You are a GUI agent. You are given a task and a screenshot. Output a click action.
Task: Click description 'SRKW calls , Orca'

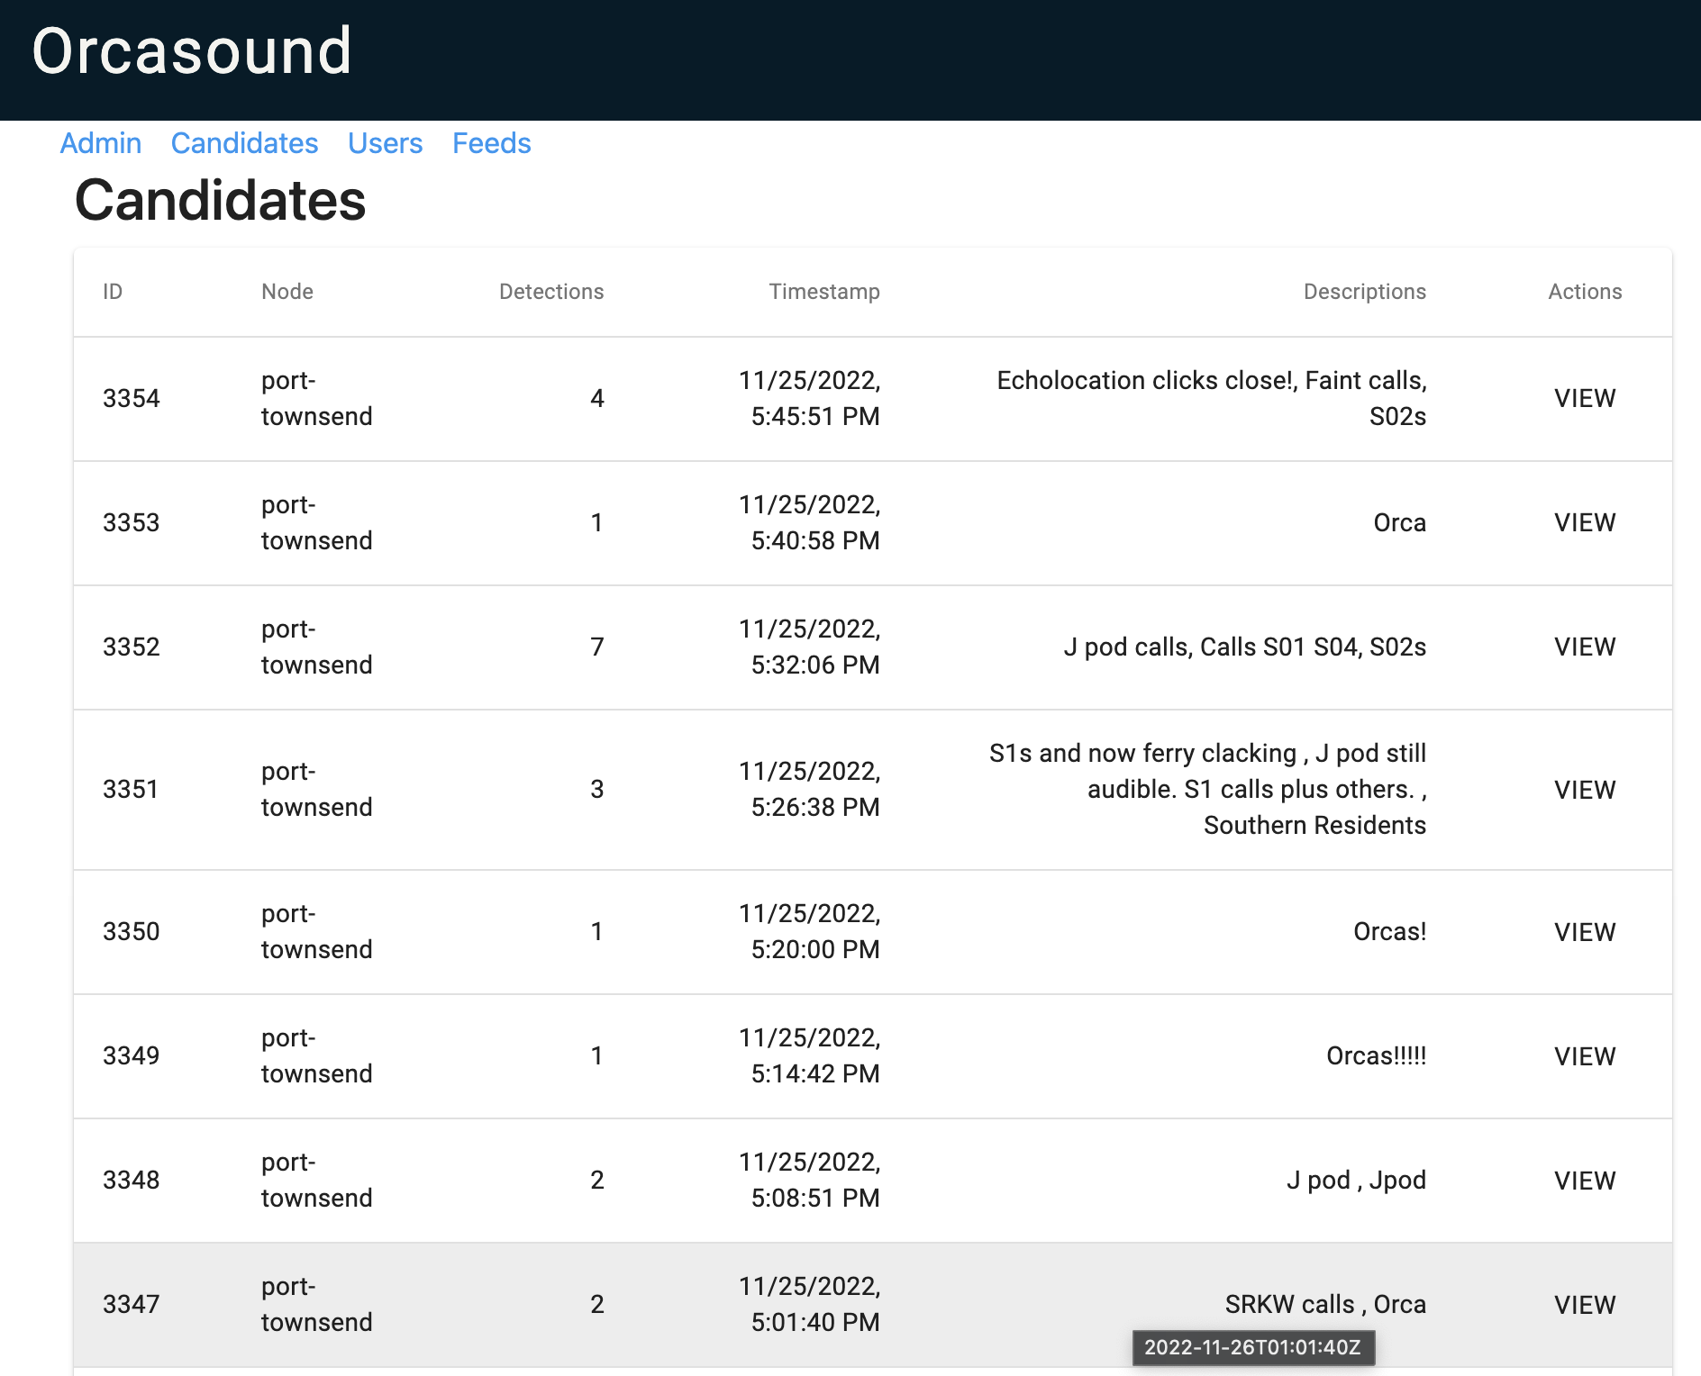point(1325,1304)
